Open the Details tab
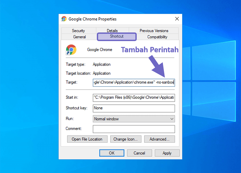241x173 pixels. tap(112, 31)
